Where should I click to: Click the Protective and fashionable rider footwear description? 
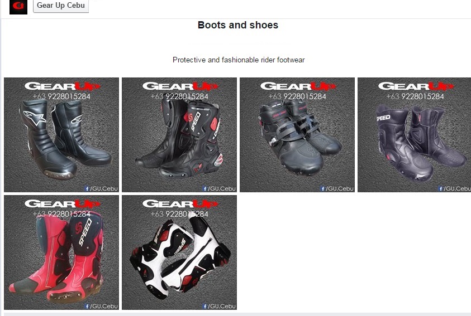[x=239, y=60]
